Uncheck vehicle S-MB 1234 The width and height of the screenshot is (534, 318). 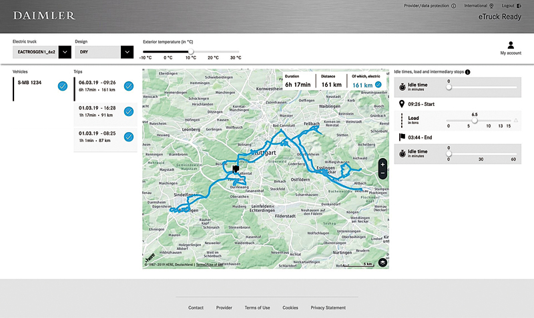62,85
